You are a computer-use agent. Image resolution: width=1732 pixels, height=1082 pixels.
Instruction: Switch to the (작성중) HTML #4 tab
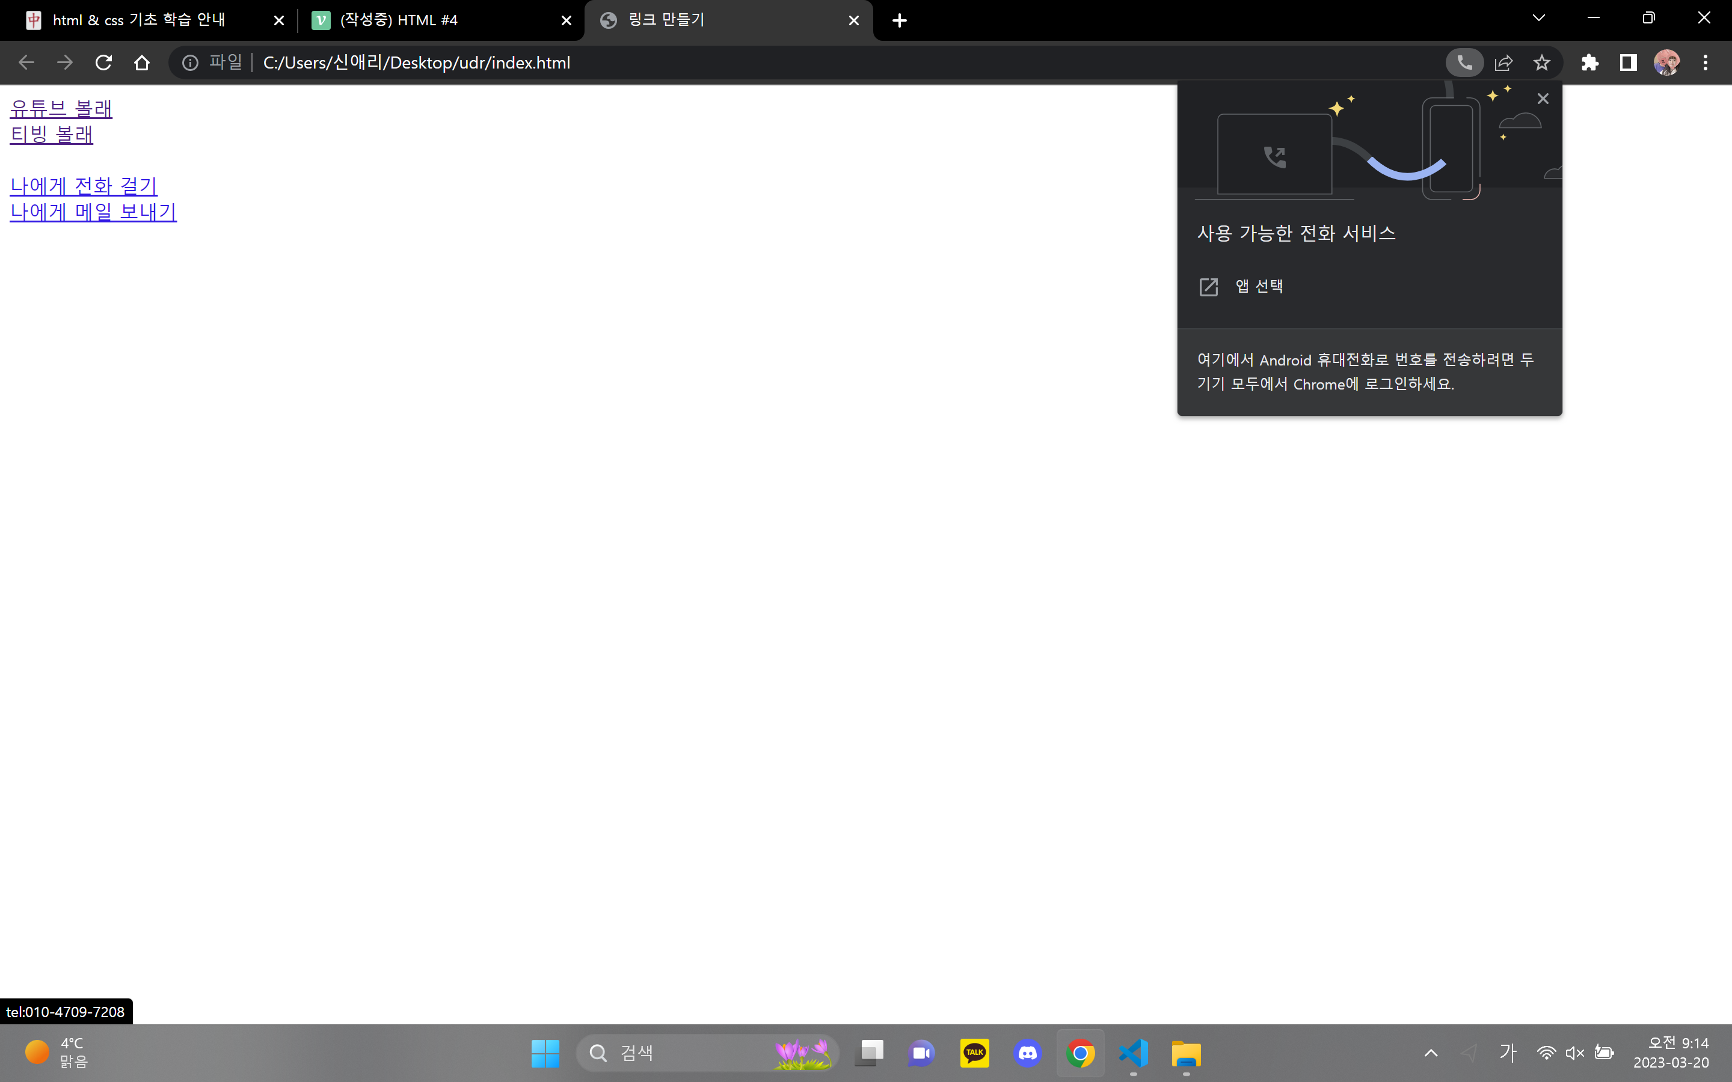[399, 20]
